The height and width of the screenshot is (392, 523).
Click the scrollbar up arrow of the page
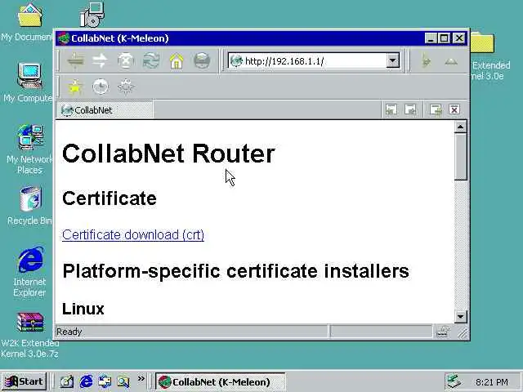point(460,127)
